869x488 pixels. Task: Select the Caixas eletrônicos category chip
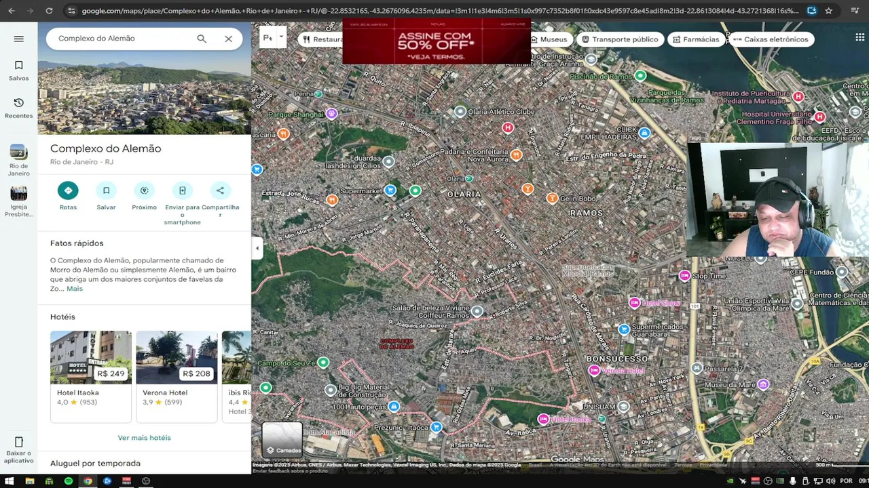(x=771, y=39)
